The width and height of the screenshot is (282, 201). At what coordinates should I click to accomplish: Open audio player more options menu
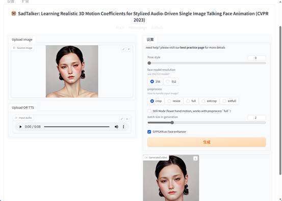tap(123, 127)
